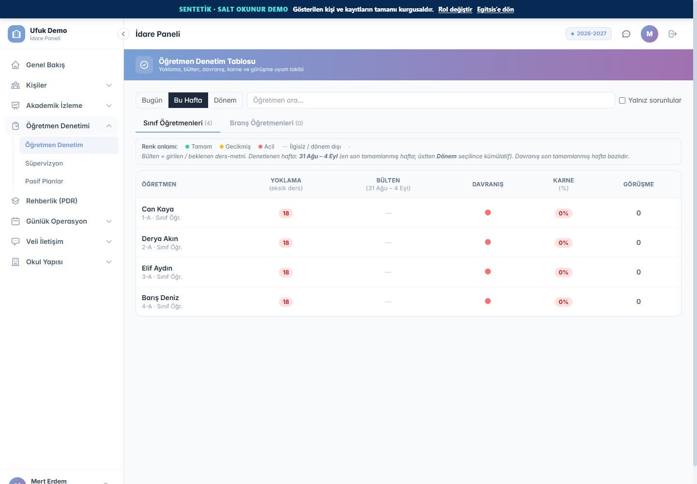Enable the Yalnız sorunlular checkbox

622,100
